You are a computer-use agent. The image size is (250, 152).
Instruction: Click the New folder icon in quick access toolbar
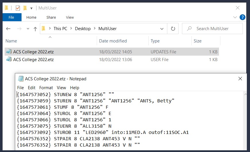click(25, 8)
